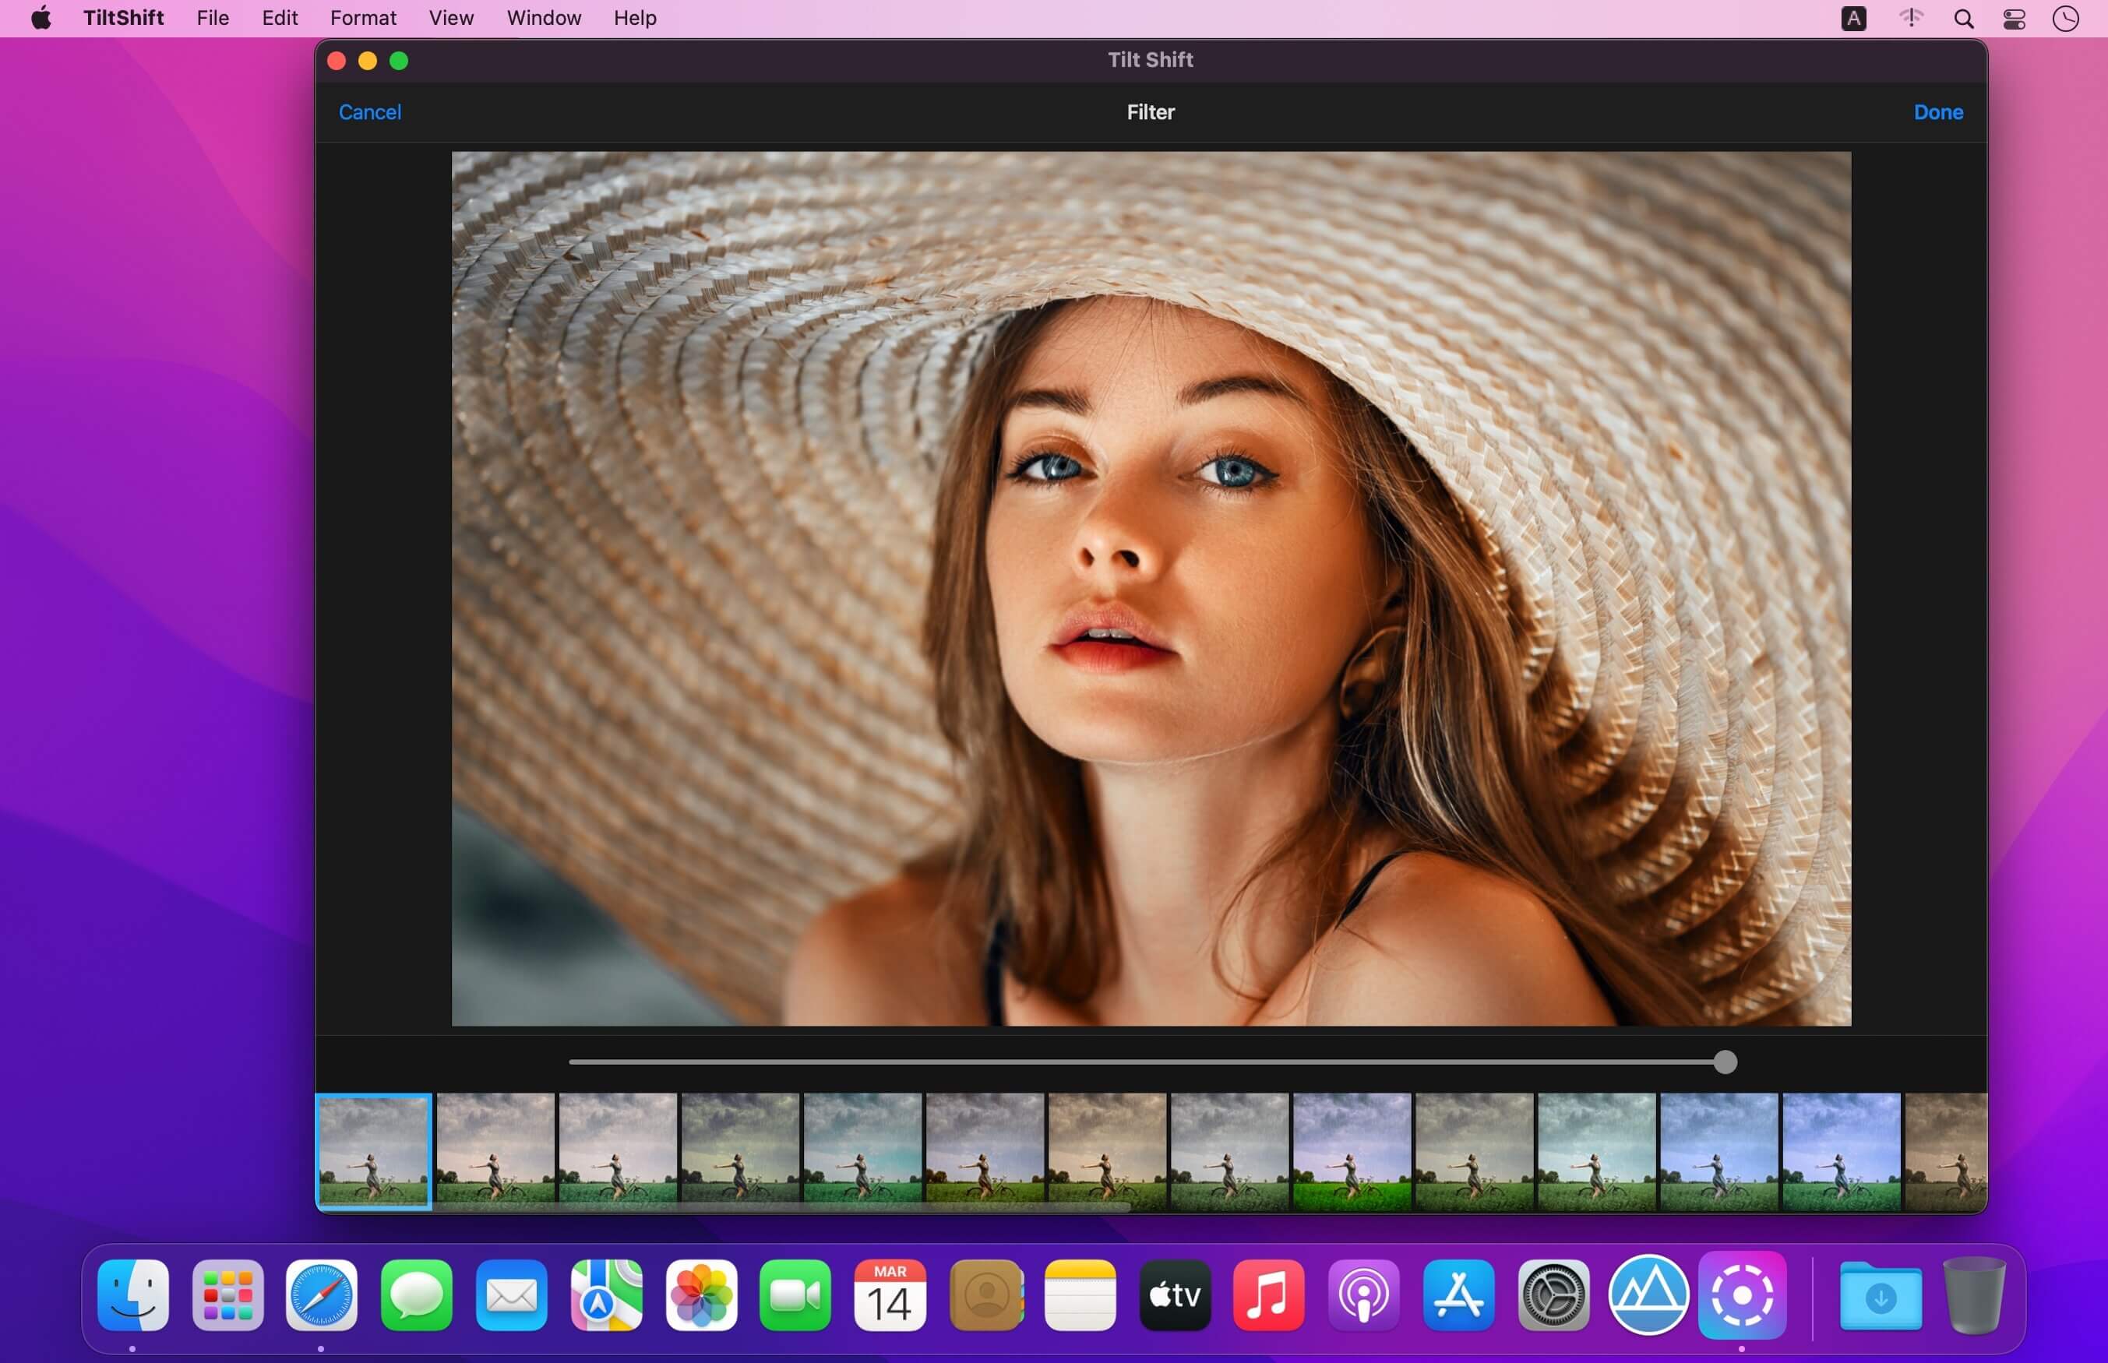Open the Format menu
The height and width of the screenshot is (1363, 2108).
tap(363, 18)
